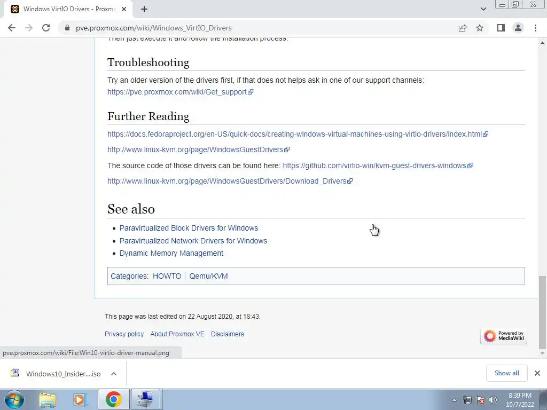Click the Categories link
The image size is (547, 410).
tap(129, 276)
